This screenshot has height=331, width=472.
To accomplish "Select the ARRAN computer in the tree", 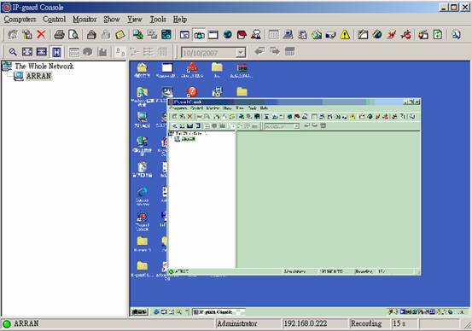I will click(x=38, y=76).
